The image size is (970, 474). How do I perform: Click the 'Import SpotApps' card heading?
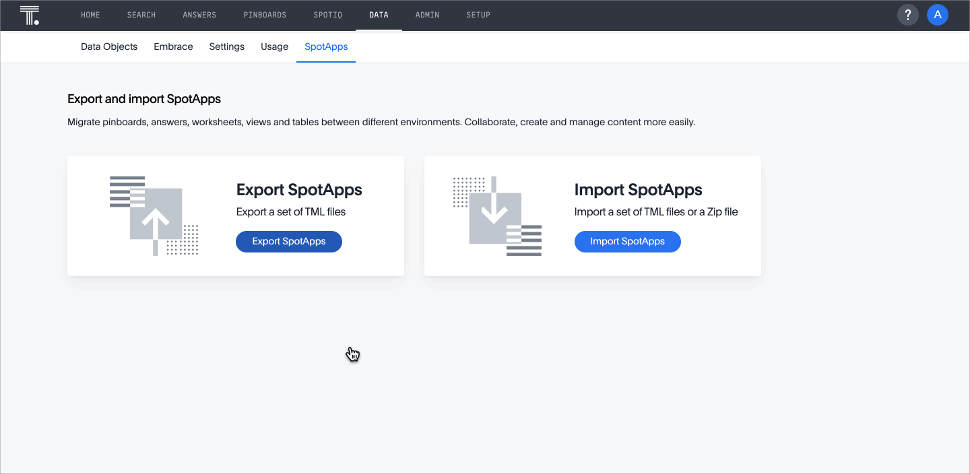639,190
